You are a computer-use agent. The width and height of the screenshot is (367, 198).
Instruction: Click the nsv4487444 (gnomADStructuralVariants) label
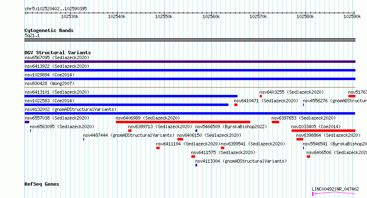[129, 135]
